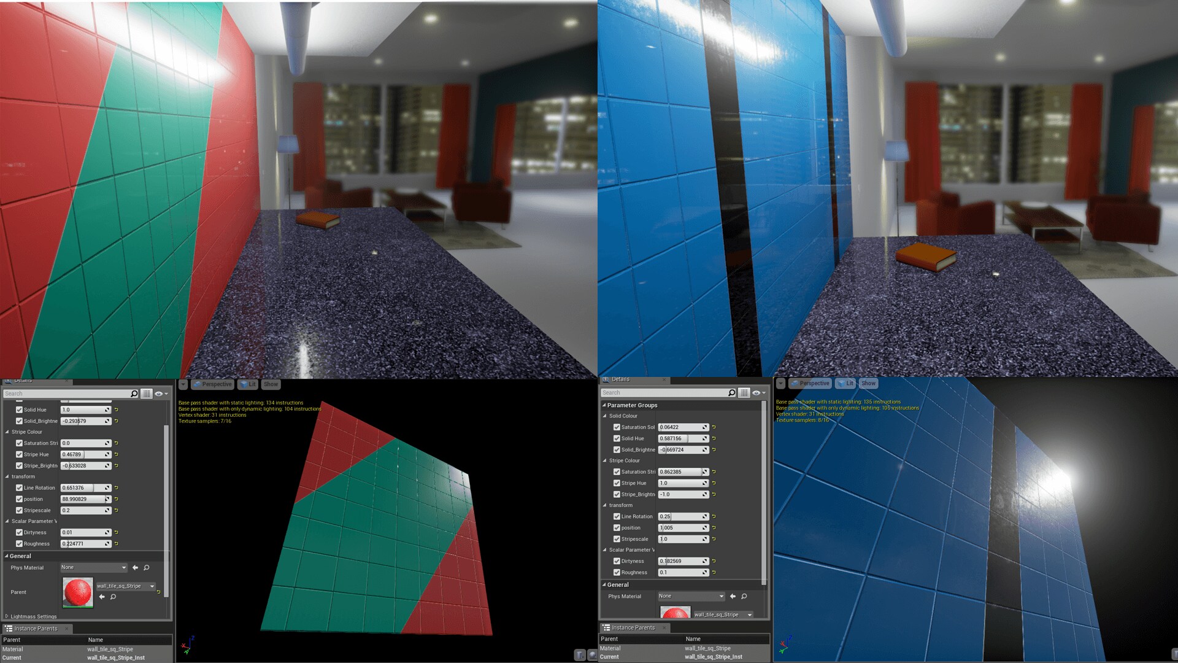Uncheck the Saturation Sol 0.06422 checkbox
Image resolution: width=1178 pixels, height=663 pixels.
click(617, 427)
